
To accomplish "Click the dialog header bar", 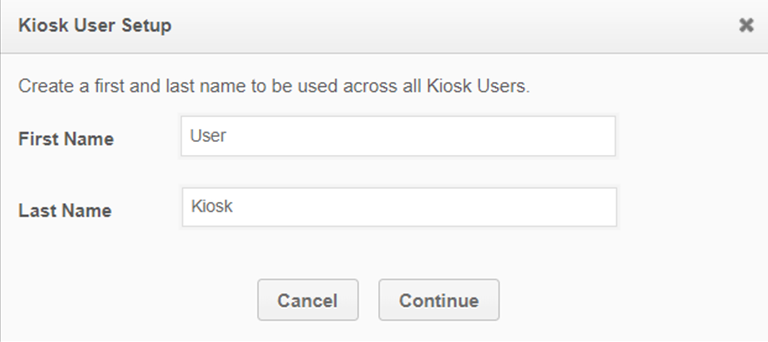I will pos(384,25).
